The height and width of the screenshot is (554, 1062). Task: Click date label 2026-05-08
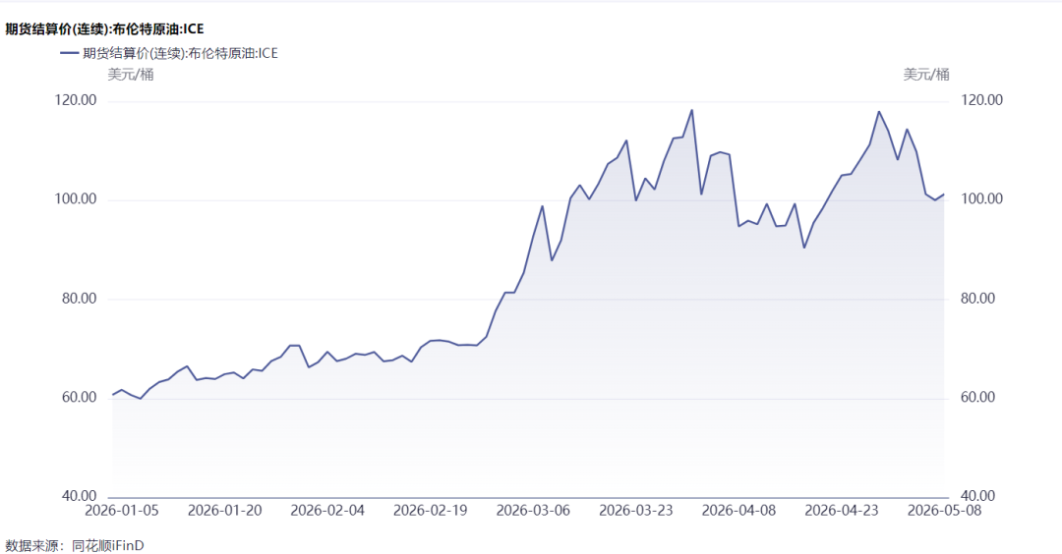pyautogui.click(x=944, y=511)
